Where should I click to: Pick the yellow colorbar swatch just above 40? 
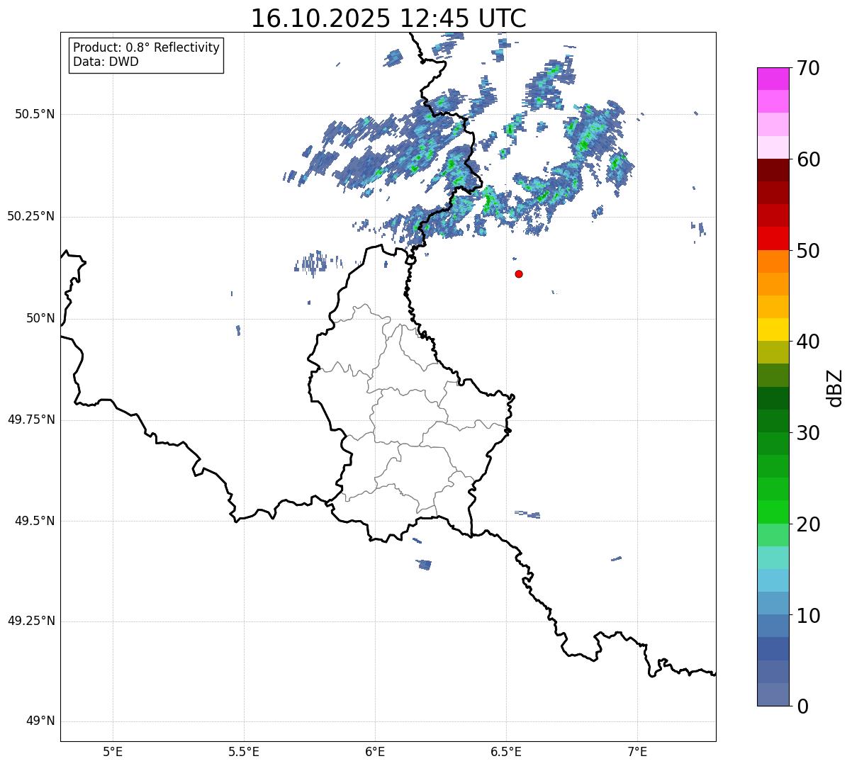[773, 330]
